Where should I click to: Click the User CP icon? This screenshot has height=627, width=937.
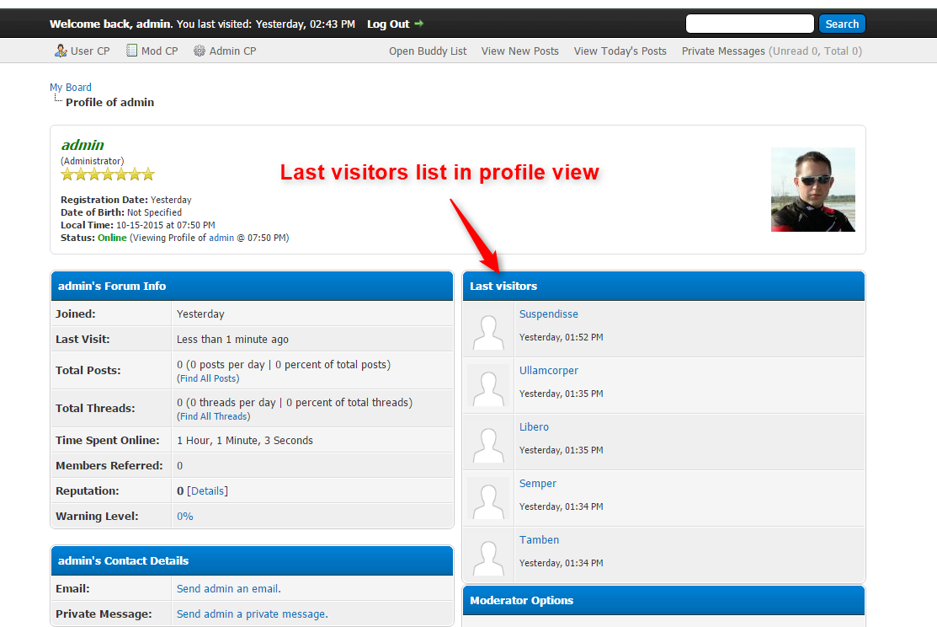tap(61, 51)
